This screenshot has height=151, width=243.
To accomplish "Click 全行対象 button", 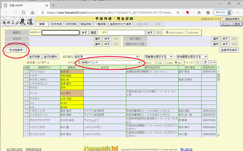I will click(x=35, y=57).
